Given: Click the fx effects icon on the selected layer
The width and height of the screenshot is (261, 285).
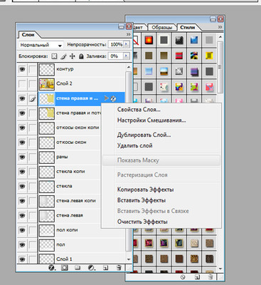Looking at the screenshot, I should 113,98.
